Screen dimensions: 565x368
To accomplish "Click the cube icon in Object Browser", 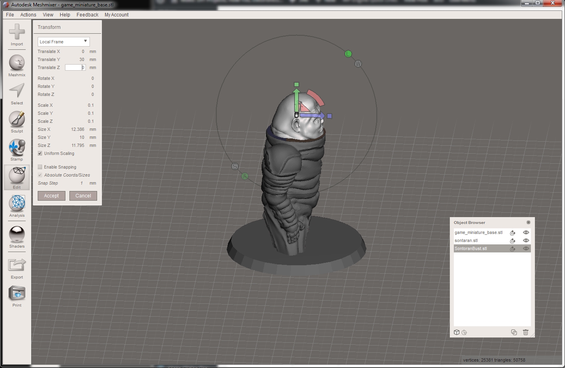I will tap(457, 332).
